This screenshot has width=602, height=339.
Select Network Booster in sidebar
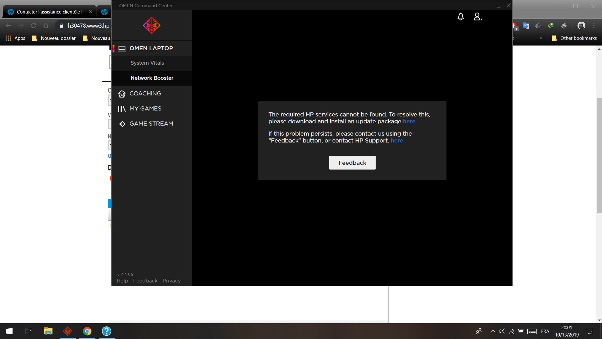point(152,78)
